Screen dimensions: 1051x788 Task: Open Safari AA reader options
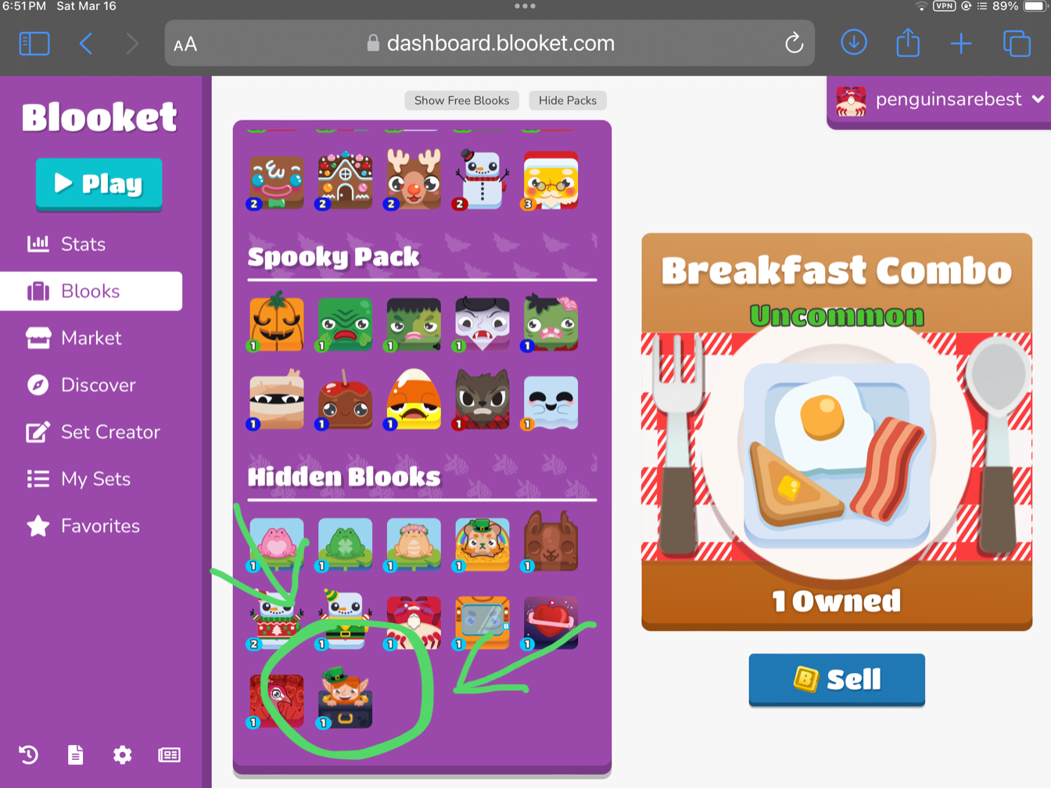click(185, 45)
